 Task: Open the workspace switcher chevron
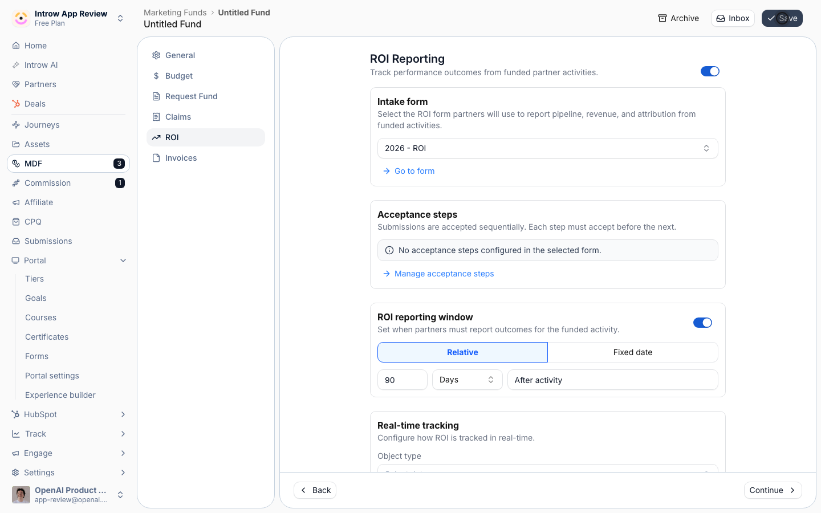click(120, 18)
